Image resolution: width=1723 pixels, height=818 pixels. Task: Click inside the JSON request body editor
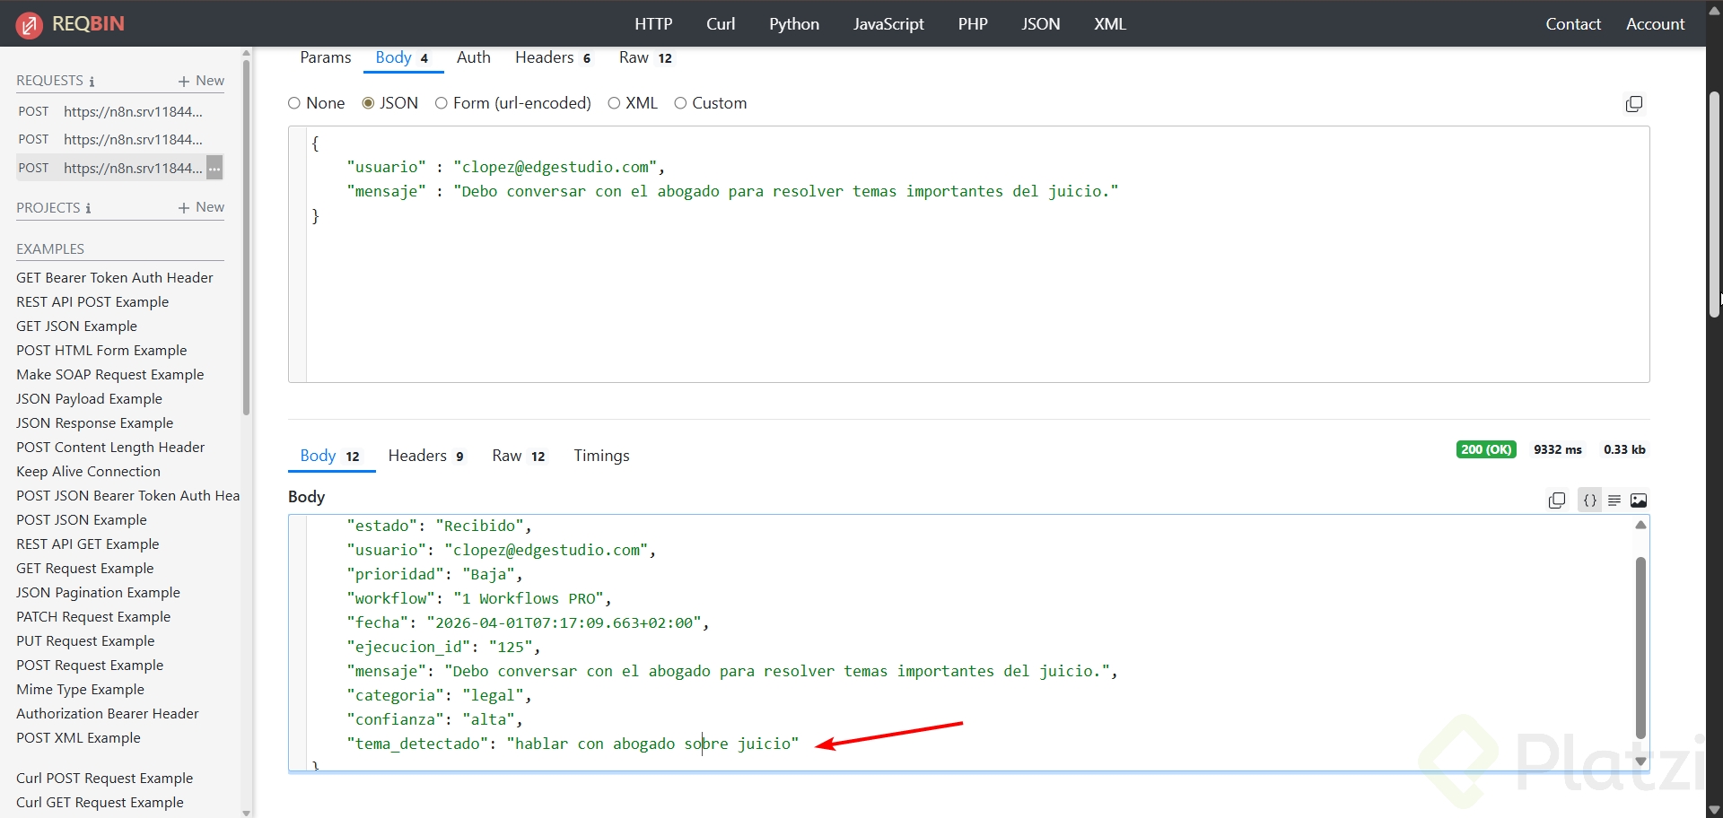tap(897, 287)
